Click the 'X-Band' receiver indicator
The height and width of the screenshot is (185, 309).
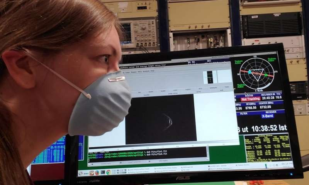[x=267, y=116]
